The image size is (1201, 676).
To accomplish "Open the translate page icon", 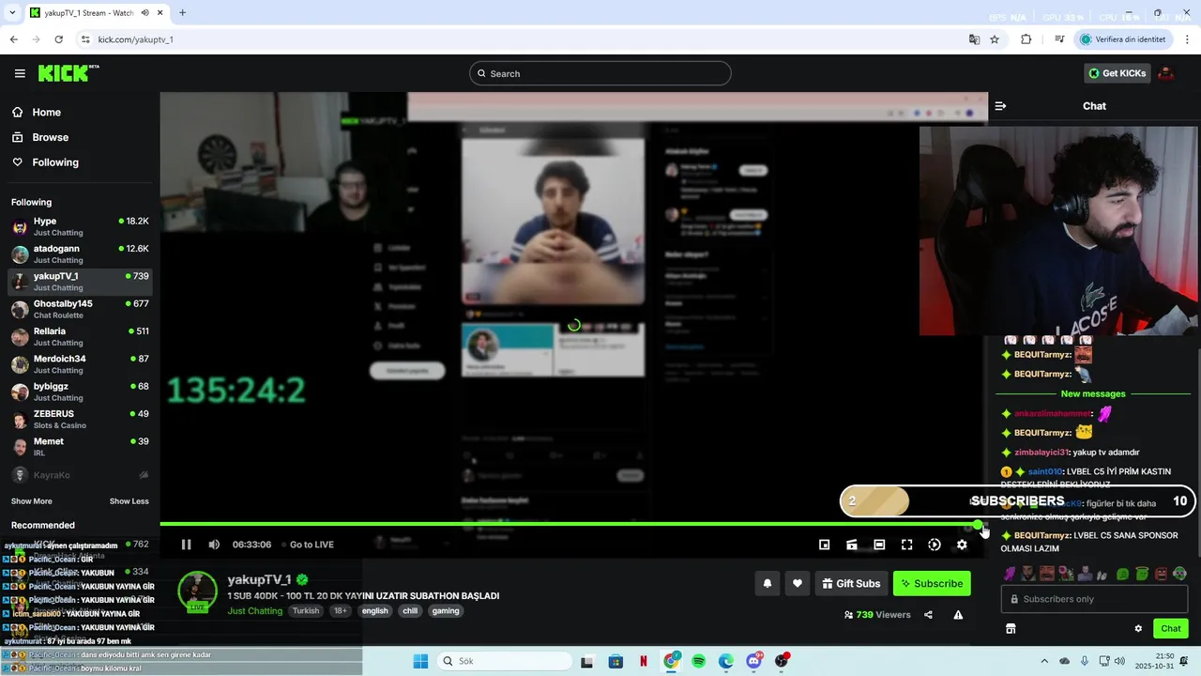I will [974, 39].
